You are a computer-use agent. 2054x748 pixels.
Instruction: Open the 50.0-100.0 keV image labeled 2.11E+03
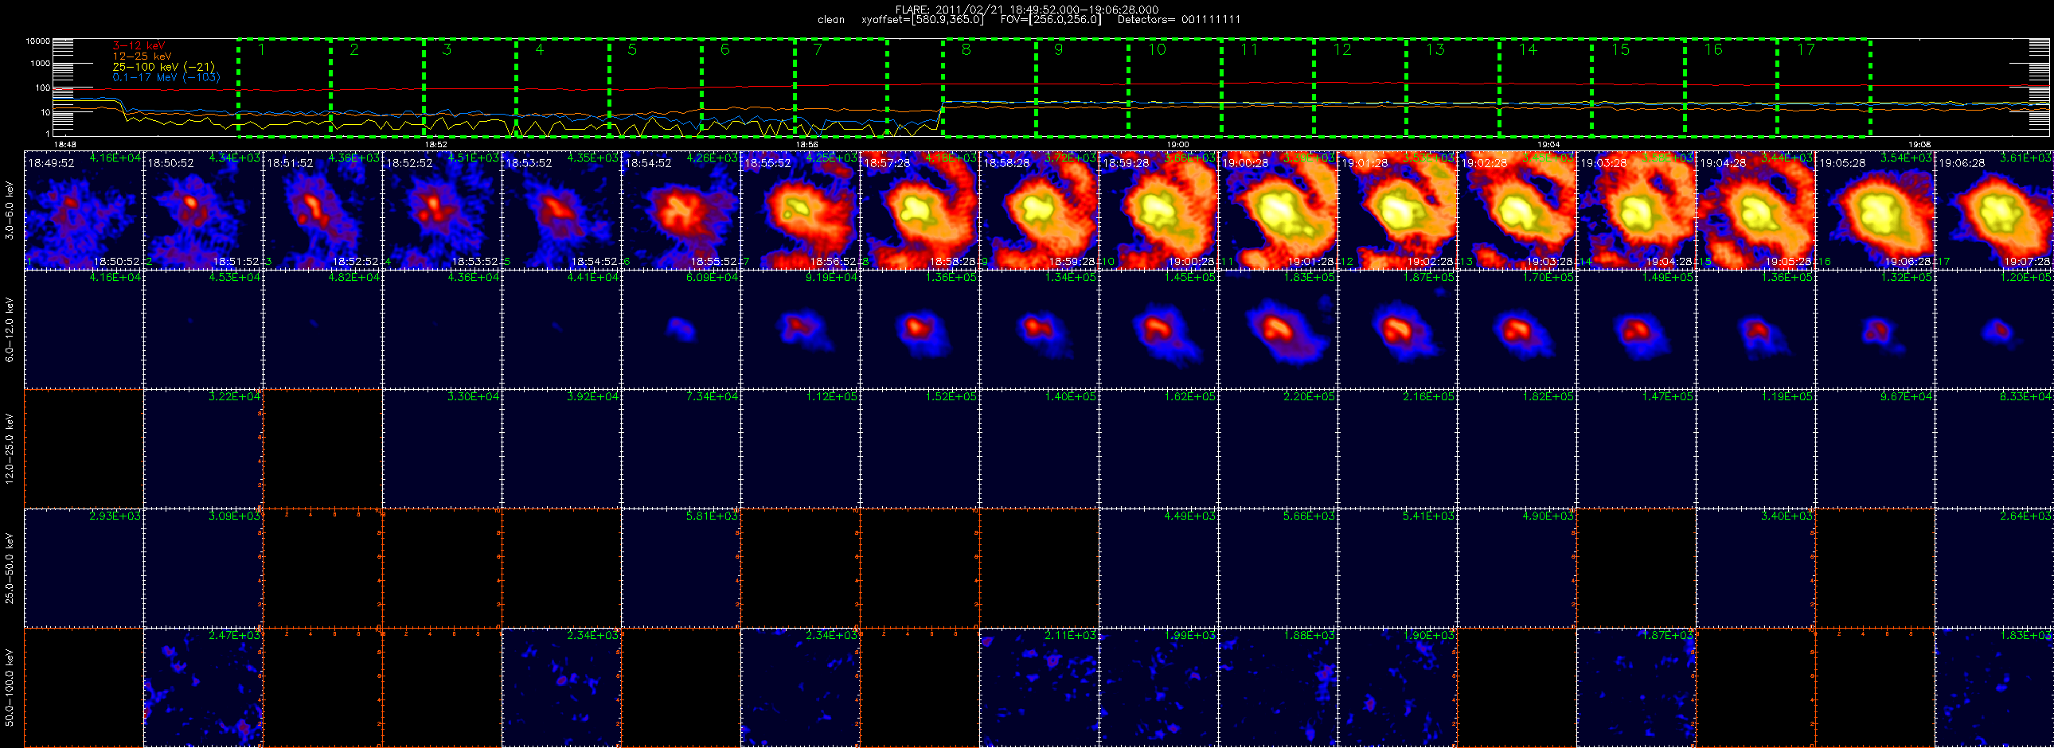[1039, 687]
